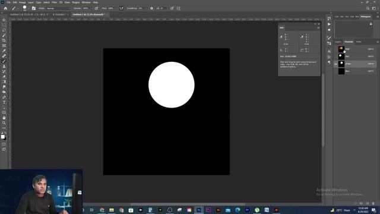Screen dimensions: 380x214
Task: Show the RGB composite channel visibility
Action: (335, 49)
